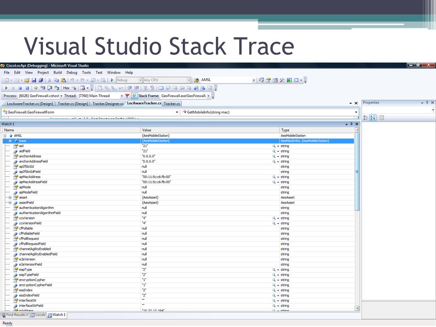Open the Edit menu
436x327 pixels.
(x=17, y=72)
